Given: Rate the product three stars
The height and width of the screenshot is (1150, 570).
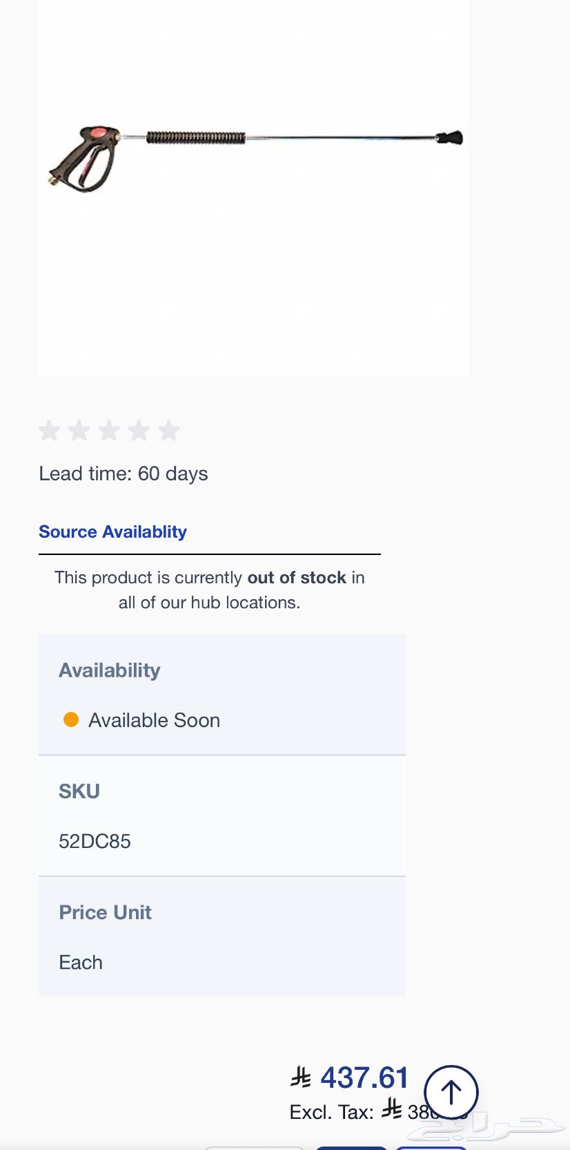Looking at the screenshot, I should click(x=109, y=431).
